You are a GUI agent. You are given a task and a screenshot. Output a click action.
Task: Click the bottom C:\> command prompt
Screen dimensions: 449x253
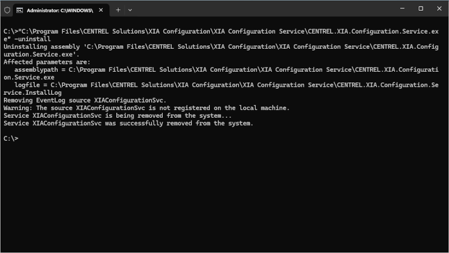tap(11, 139)
